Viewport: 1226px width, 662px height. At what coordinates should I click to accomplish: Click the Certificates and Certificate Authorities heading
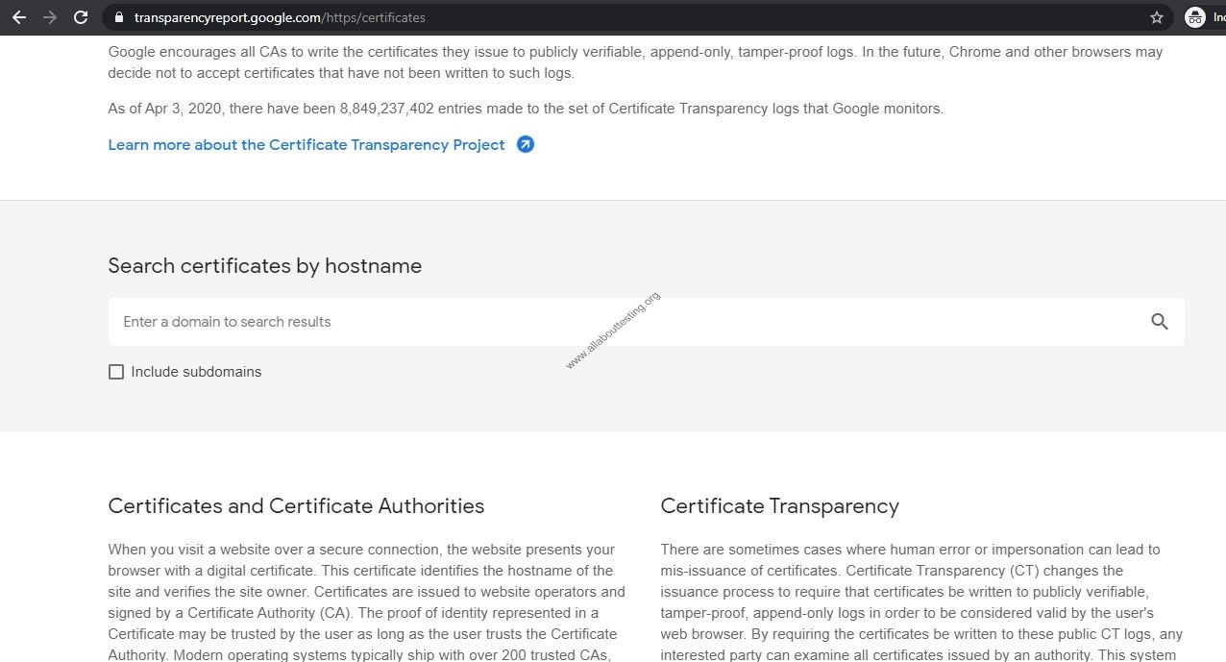[295, 505]
